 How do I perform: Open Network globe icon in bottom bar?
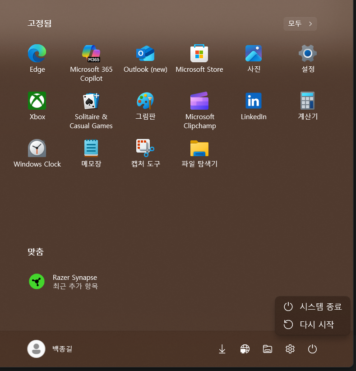click(x=245, y=349)
